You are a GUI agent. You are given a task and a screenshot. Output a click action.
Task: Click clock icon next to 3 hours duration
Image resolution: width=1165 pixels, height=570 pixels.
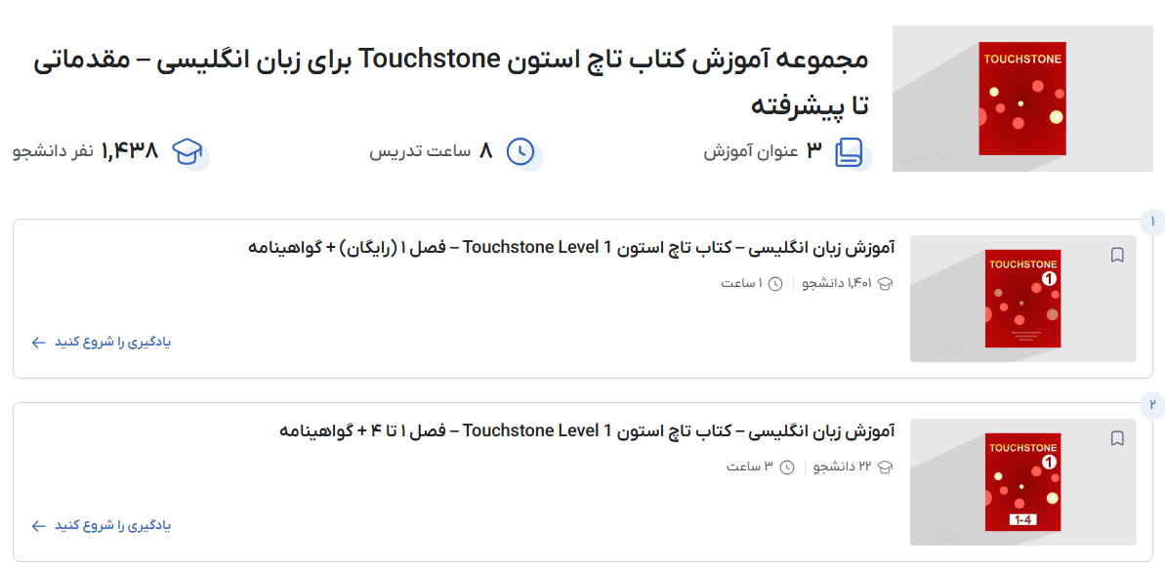pos(787,468)
